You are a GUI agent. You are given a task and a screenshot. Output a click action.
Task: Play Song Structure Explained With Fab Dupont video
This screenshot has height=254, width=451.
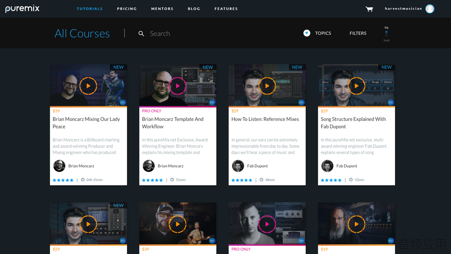pos(356,86)
